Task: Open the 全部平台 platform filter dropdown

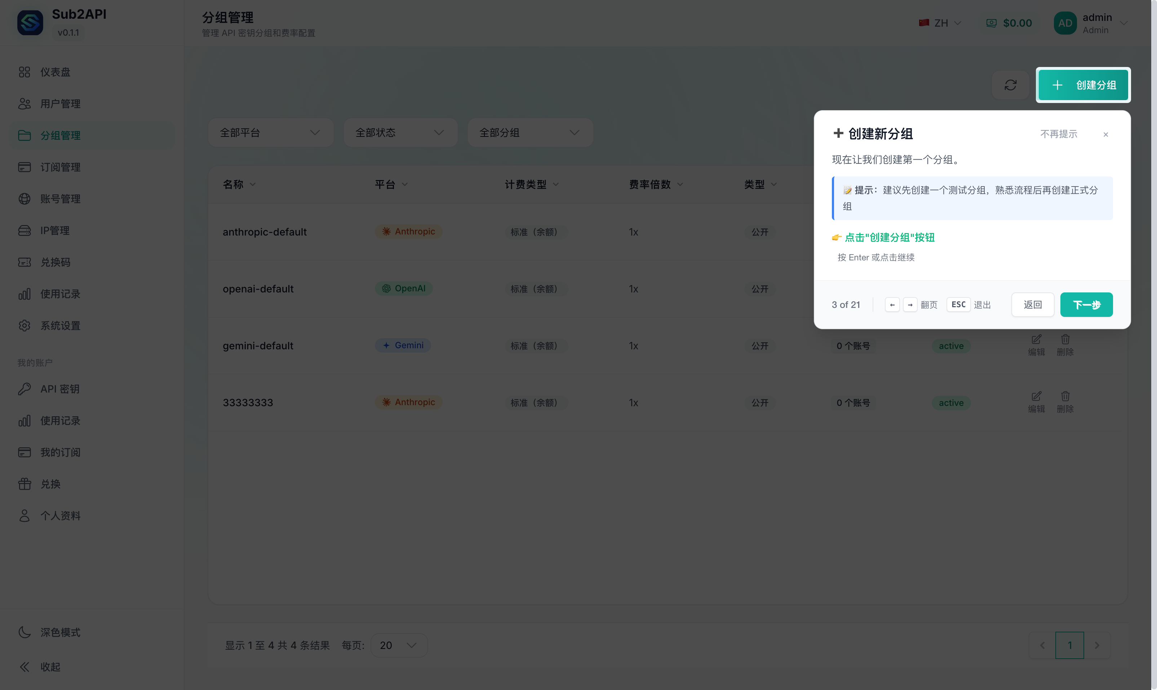Action: pos(270,133)
